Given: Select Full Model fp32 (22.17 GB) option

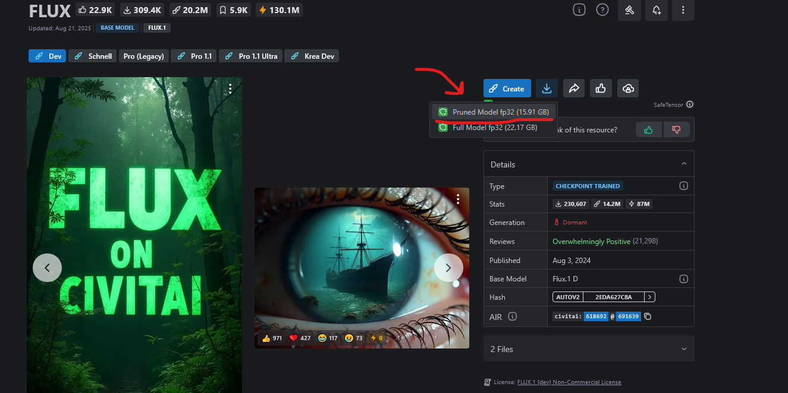Looking at the screenshot, I should tap(494, 128).
